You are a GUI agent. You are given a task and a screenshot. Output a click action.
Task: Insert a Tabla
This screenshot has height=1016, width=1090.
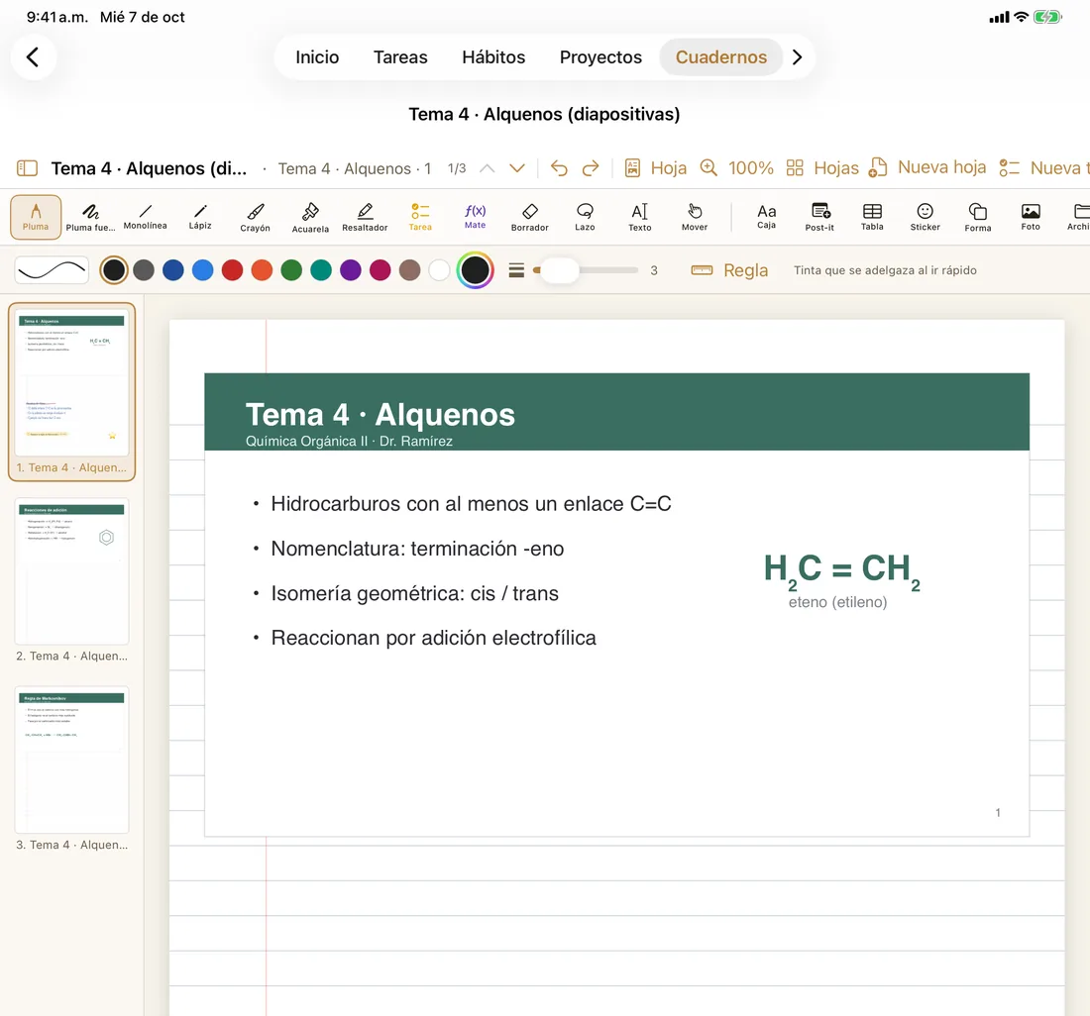pos(872,217)
